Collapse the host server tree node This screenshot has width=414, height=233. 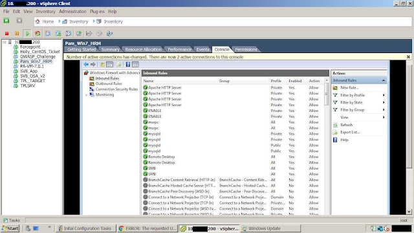click(x=5, y=42)
